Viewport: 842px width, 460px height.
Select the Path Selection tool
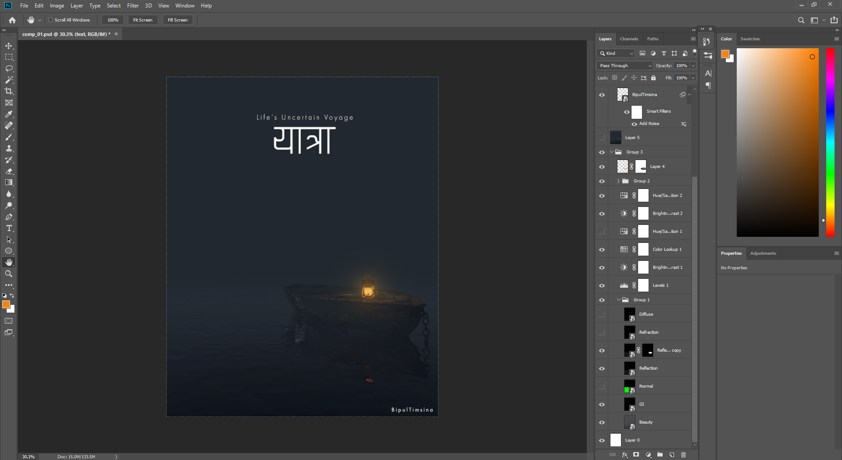[x=9, y=239]
